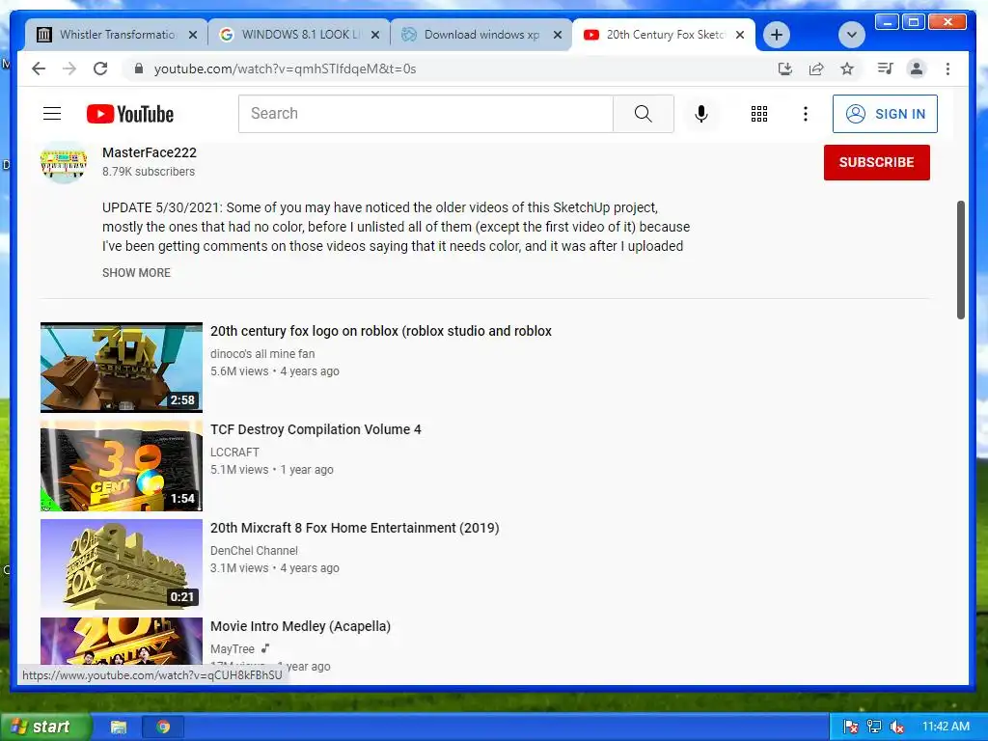Close the WINDOWS 8.1 LOOK tab

coord(375,35)
